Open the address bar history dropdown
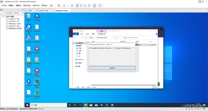 coord(113,38)
